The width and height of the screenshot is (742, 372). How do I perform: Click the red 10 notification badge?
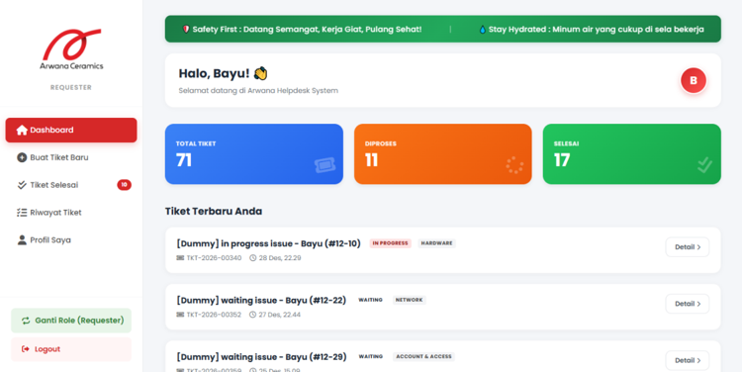click(x=124, y=185)
